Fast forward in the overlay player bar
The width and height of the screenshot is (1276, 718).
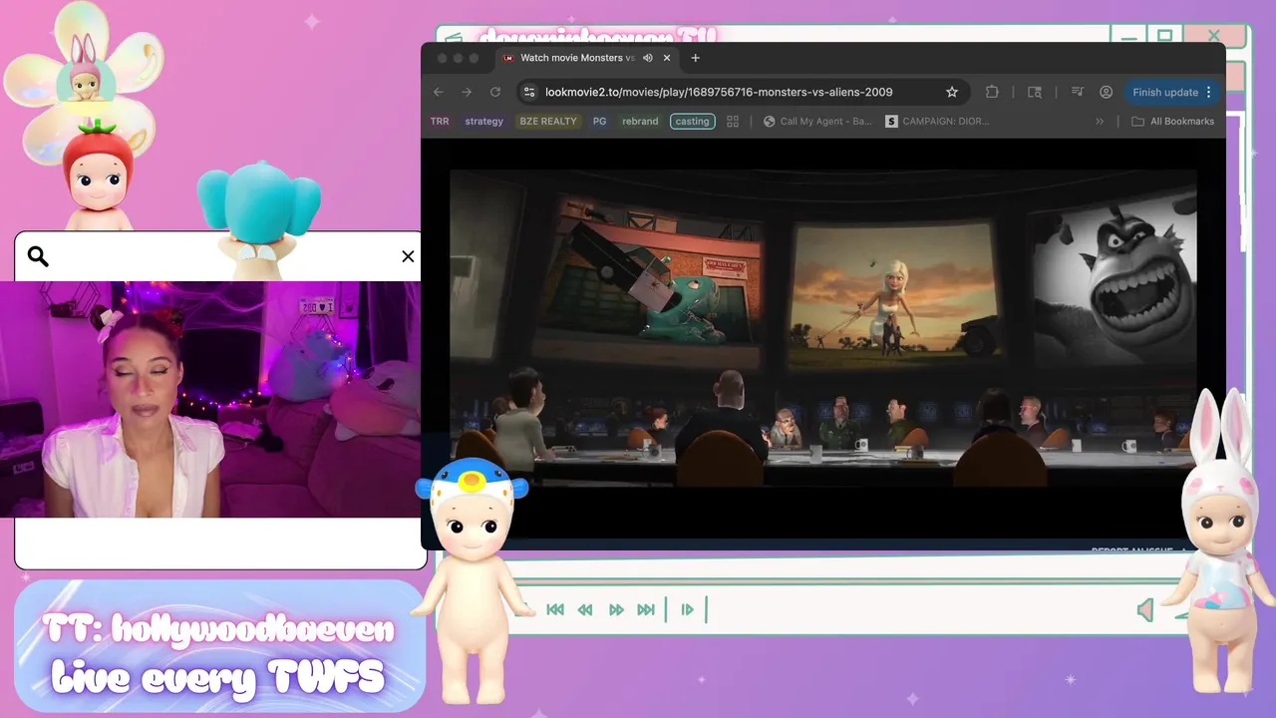coord(616,609)
